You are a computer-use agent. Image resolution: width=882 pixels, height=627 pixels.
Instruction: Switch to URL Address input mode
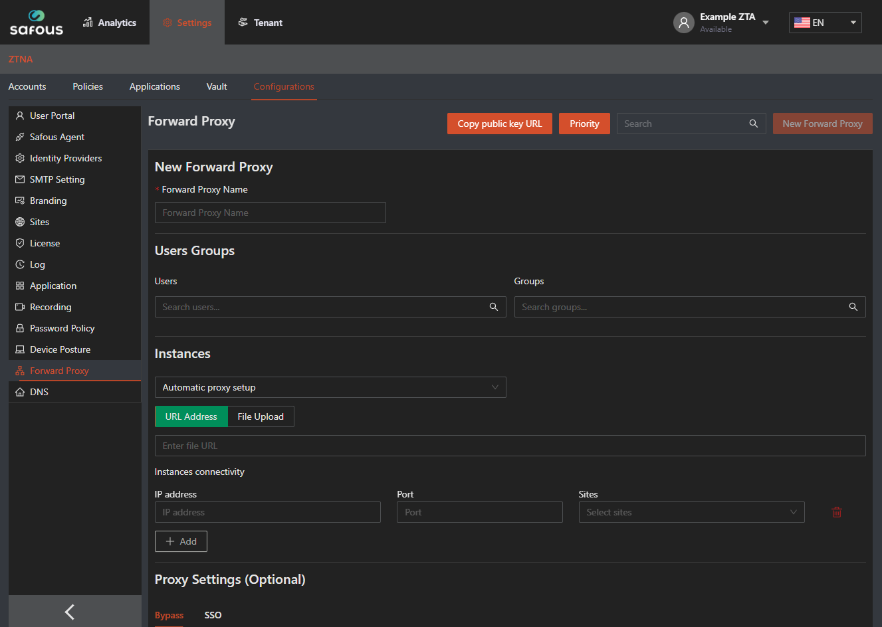click(x=191, y=416)
